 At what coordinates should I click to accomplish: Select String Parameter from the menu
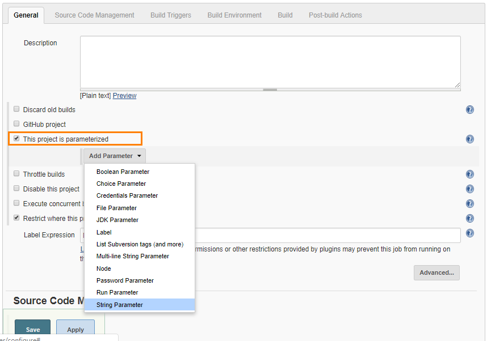click(x=120, y=305)
